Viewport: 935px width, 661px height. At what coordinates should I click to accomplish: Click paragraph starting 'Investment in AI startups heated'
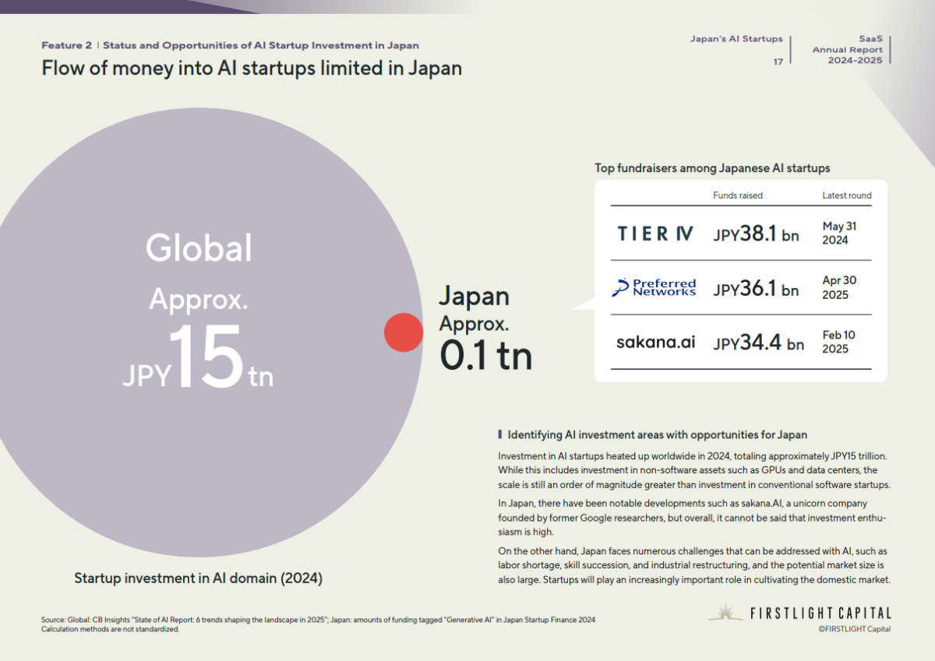(693, 470)
